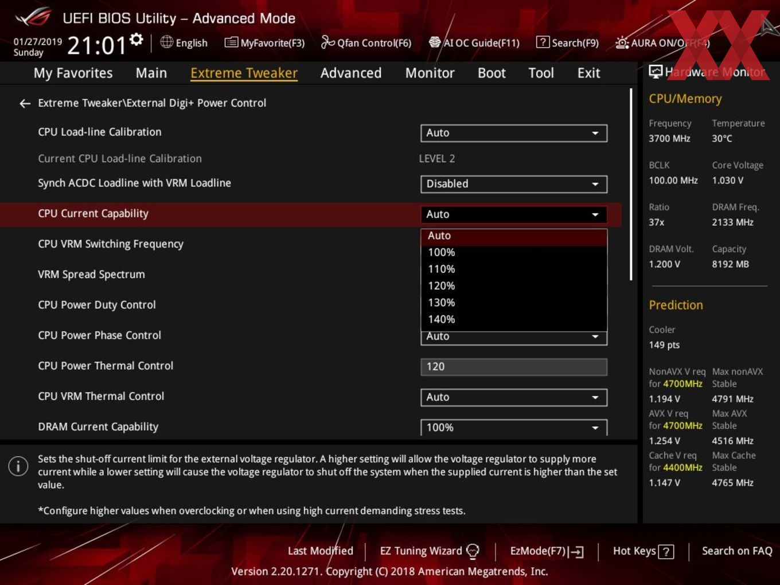Click the LEVEL 2 value
The width and height of the screenshot is (780, 585).
[x=437, y=159]
